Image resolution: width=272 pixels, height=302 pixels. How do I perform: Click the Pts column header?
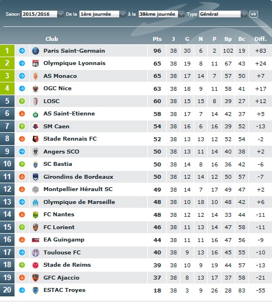click(x=157, y=39)
